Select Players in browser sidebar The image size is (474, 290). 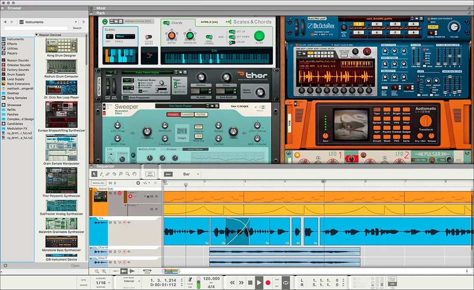pyautogui.click(x=12, y=53)
